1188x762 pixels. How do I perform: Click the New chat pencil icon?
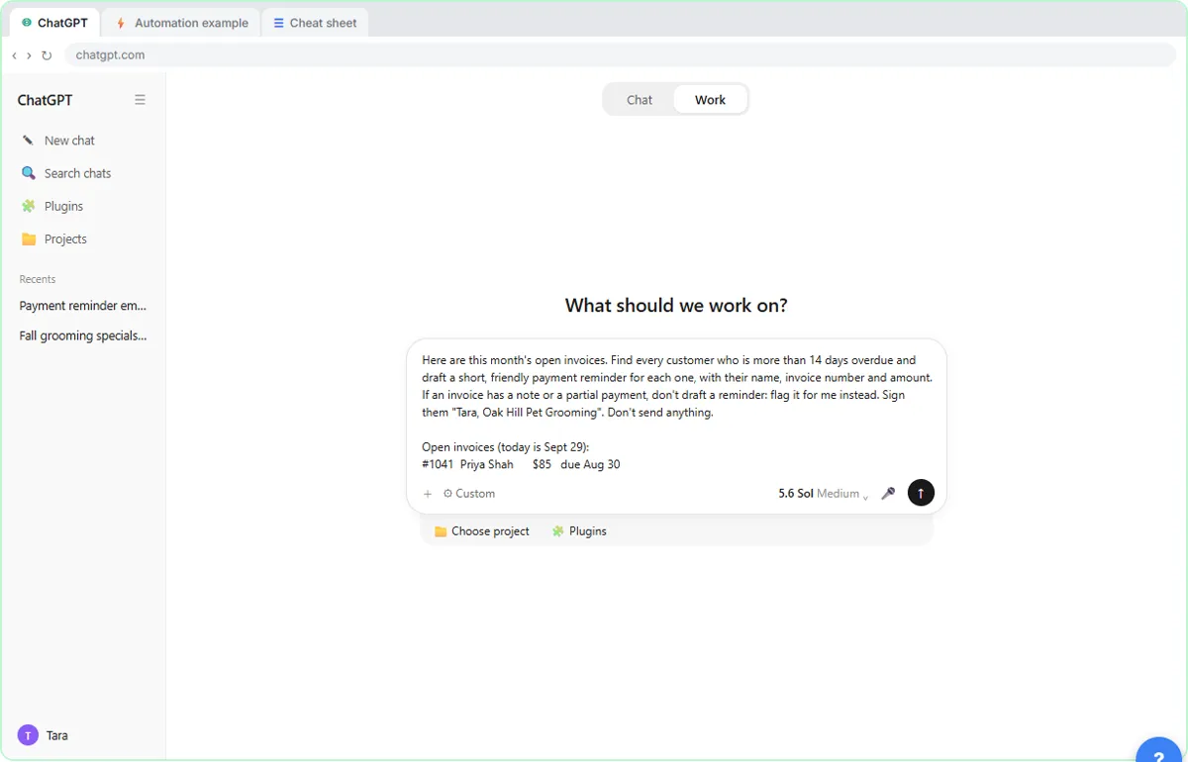tap(28, 141)
